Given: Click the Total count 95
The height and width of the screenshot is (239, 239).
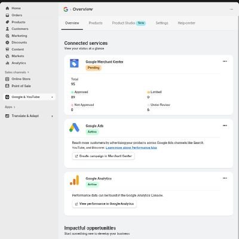Looking at the screenshot, I should pos(73,84).
